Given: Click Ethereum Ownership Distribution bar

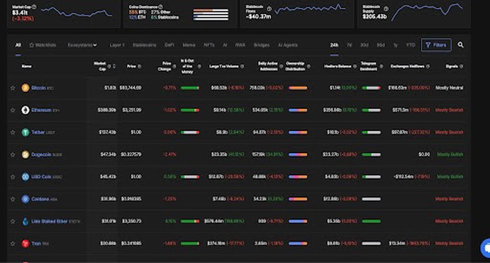Looking at the screenshot, I should click(x=298, y=110).
